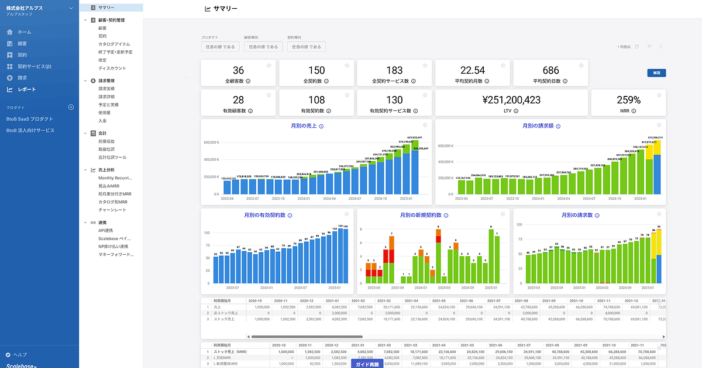Open the プロダクト filter dropdown

(220, 47)
